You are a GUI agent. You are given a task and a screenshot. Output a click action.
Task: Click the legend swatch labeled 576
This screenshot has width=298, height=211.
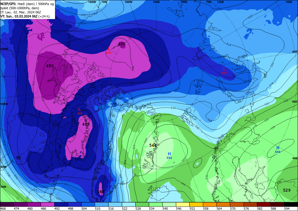[x=251, y=204]
